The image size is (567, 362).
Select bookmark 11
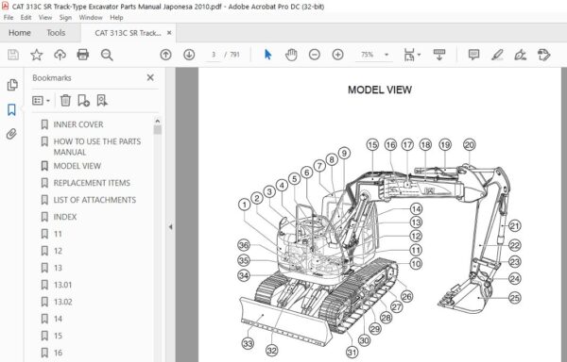[x=58, y=234]
